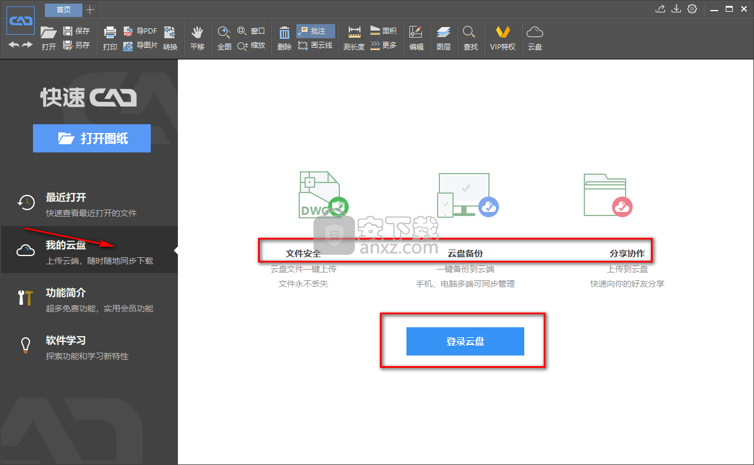Click the 打开图纸 button
Image resolution: width=754 pixels, height=465 pixels.
click(92, 138)
